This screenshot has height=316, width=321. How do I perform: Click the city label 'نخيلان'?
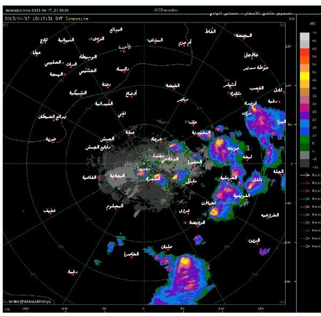click(208, 203)
